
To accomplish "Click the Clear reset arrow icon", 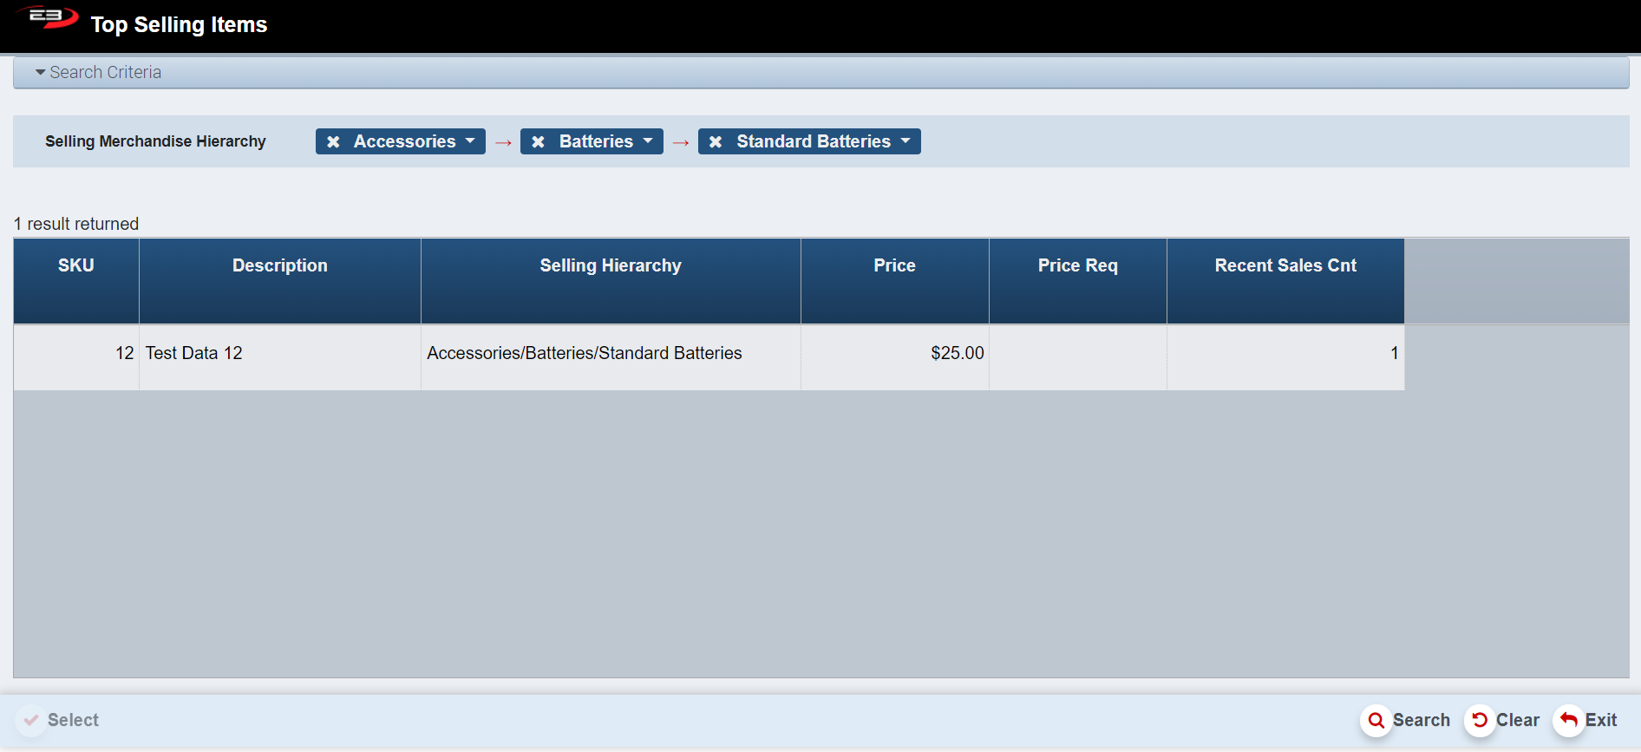I will [x=1480, y=720].
